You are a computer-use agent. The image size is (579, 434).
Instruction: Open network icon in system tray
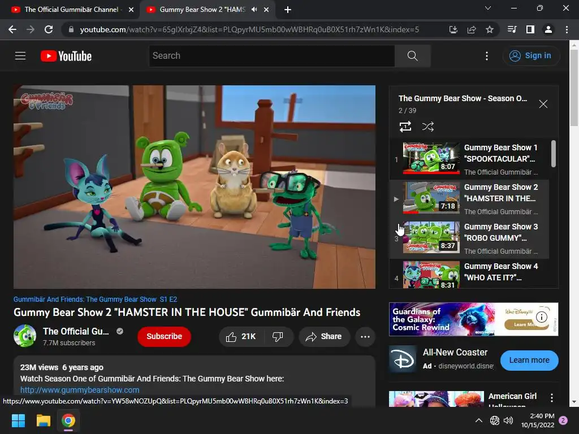[494, 420]
